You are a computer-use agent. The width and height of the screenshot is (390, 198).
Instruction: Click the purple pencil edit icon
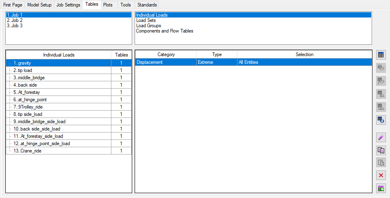pyautogui.click(x=381, y=138)
